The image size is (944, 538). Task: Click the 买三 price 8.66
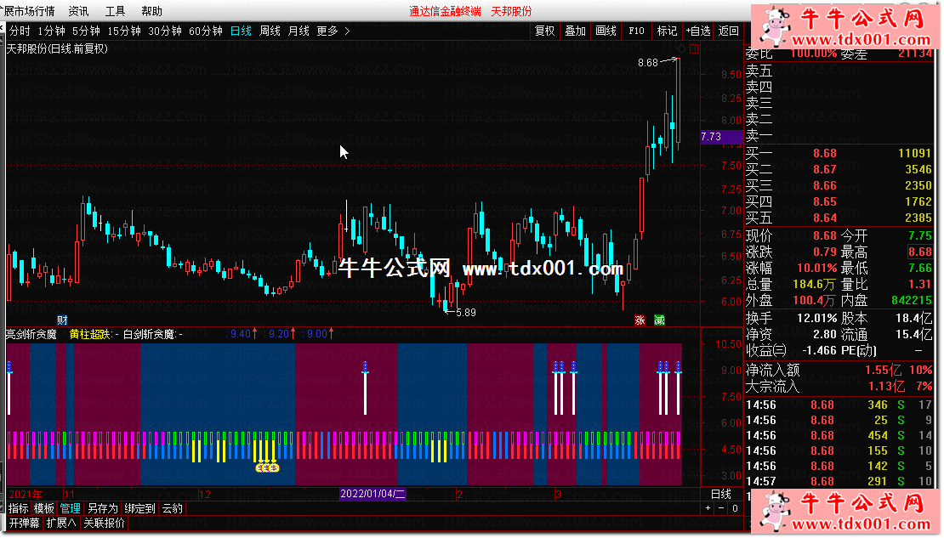click(x=825, y=186)
